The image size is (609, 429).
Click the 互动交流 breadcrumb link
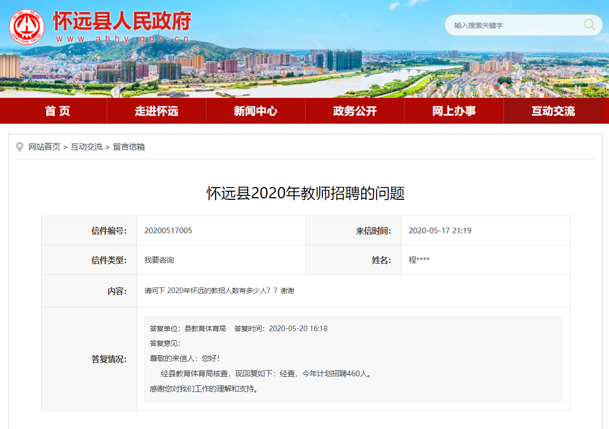(86, 147)
